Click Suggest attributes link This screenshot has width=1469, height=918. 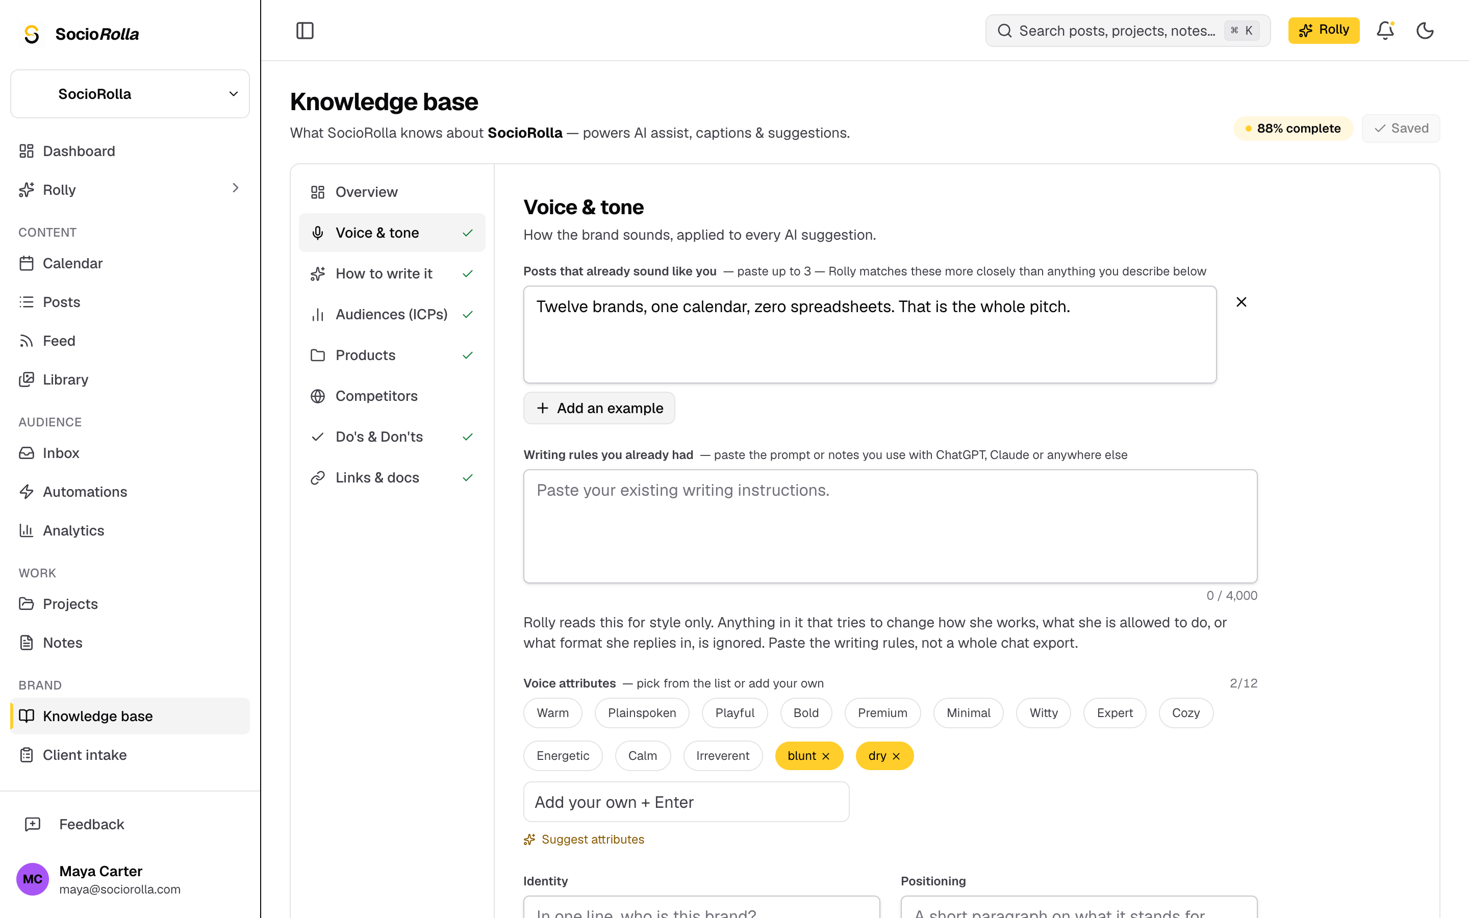point(584,839)
